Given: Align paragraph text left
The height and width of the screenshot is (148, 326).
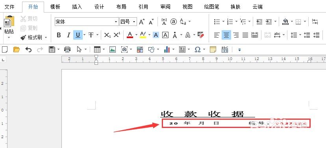Looking at the screenshot, I should click(217, 35).
